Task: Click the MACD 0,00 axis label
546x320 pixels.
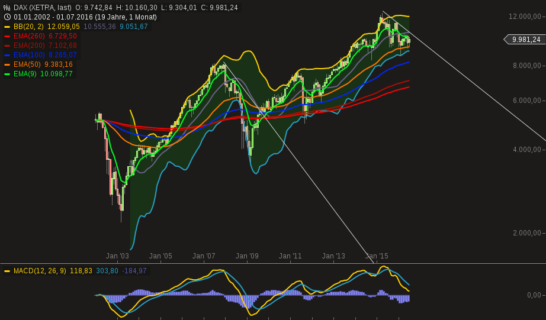Action: pos(534,295)
